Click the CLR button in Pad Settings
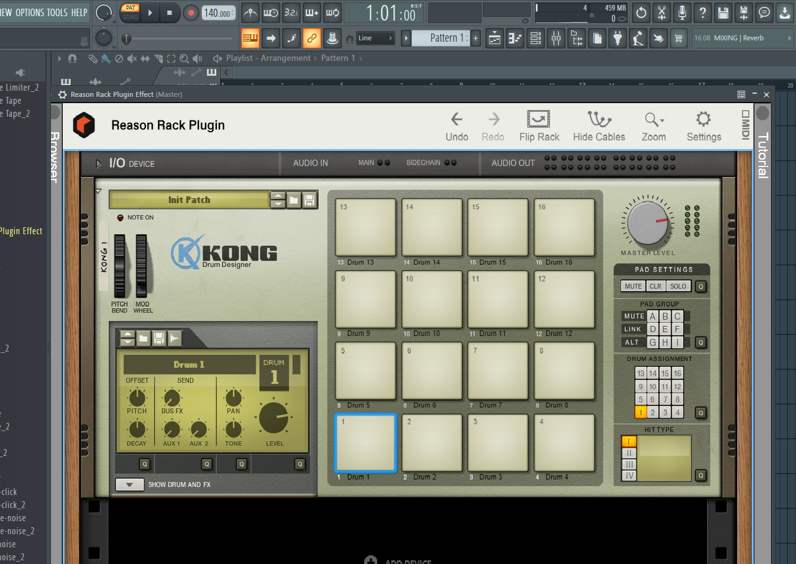This screenshot has width=796, height=564. point(656,286)
